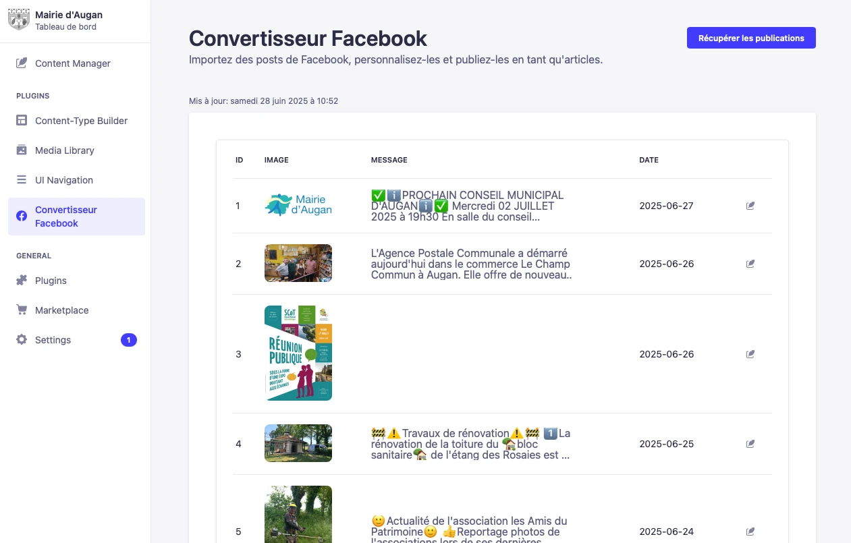This screenshot has height=543, width=851.
Task: Open the Agence Postale shop photo thumbnail
Action: 298,263
